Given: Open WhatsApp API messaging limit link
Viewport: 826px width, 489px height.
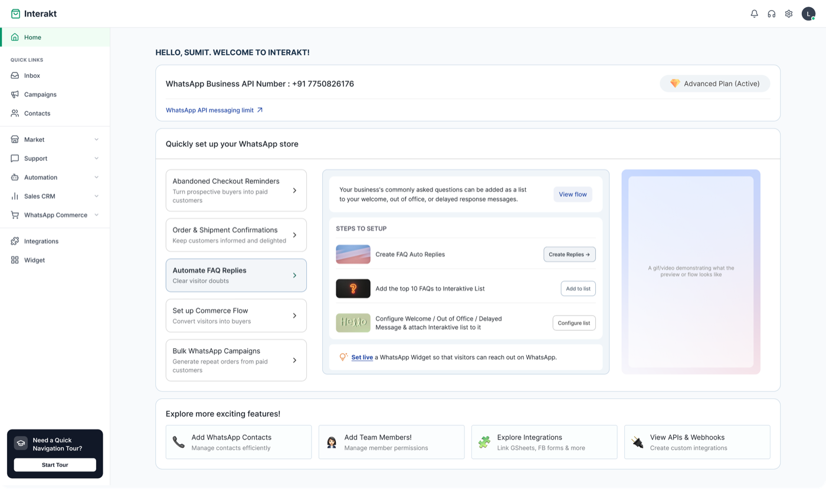Looking at the screenshot, I should (x=214, y=110).
